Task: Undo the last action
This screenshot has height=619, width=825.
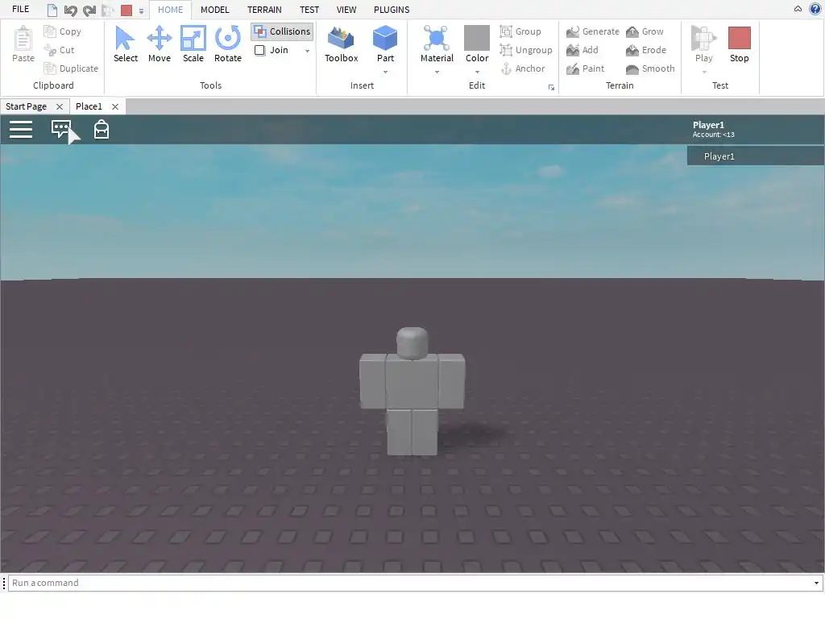Action: click(x=71, y=10)
